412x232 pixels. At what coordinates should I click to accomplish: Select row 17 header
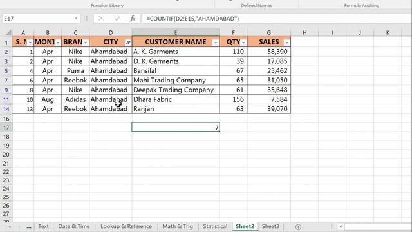coord(6,128)
